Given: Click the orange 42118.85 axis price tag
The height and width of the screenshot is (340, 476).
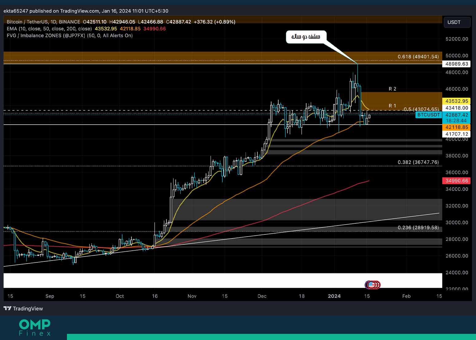Looking at the screenshot, I should pyautogui.click(x=457, y=127).
